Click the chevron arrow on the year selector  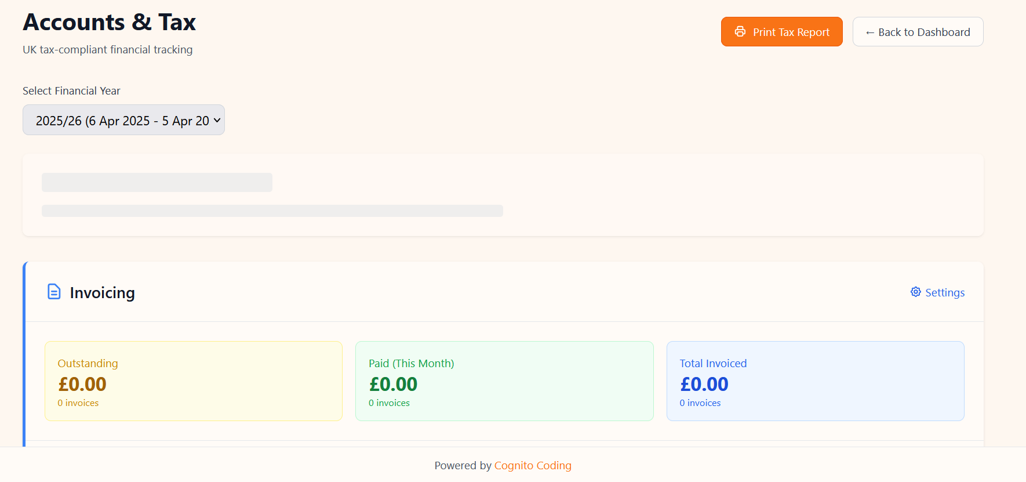217,120
